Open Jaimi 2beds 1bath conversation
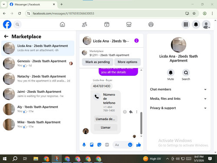Screen dimensions: 217x163 [x=38, y=94]
